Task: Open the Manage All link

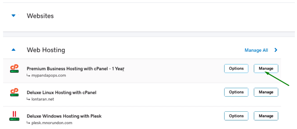Action: coord(256,50)
